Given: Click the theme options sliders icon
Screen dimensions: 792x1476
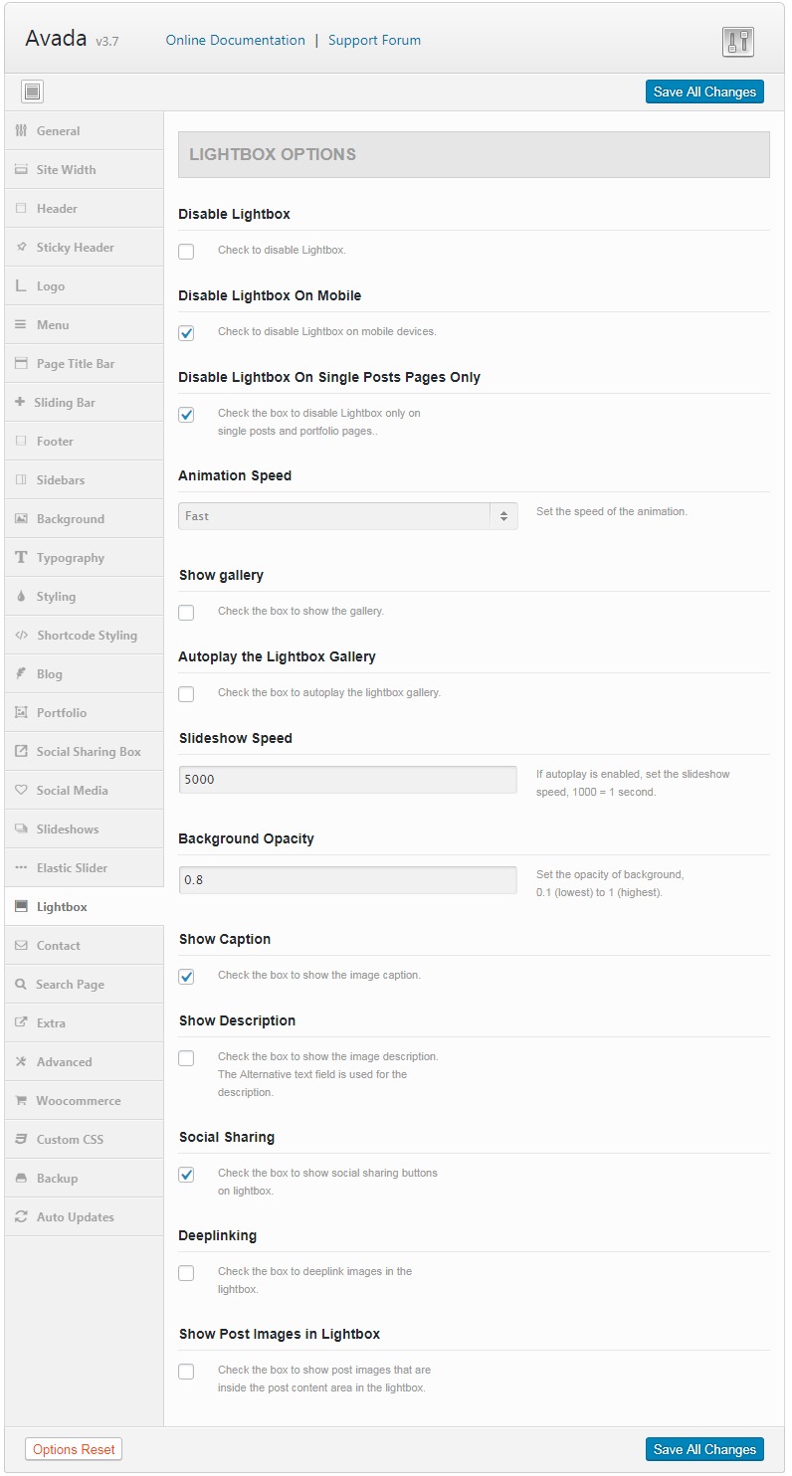Looking at the screenshot, I should point(737,41).
